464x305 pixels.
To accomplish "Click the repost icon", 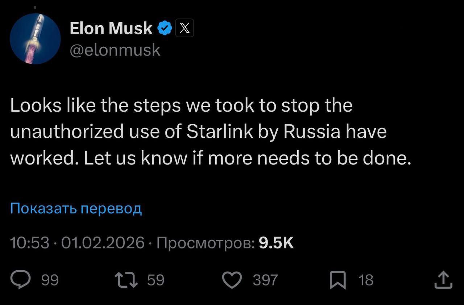I will click(125, 280).
